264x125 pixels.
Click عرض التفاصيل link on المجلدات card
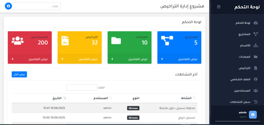pos(138,59)
